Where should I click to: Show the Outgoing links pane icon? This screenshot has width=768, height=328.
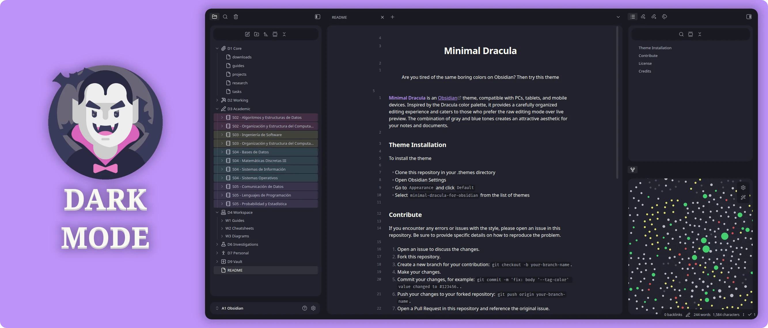tap(654, 17)
